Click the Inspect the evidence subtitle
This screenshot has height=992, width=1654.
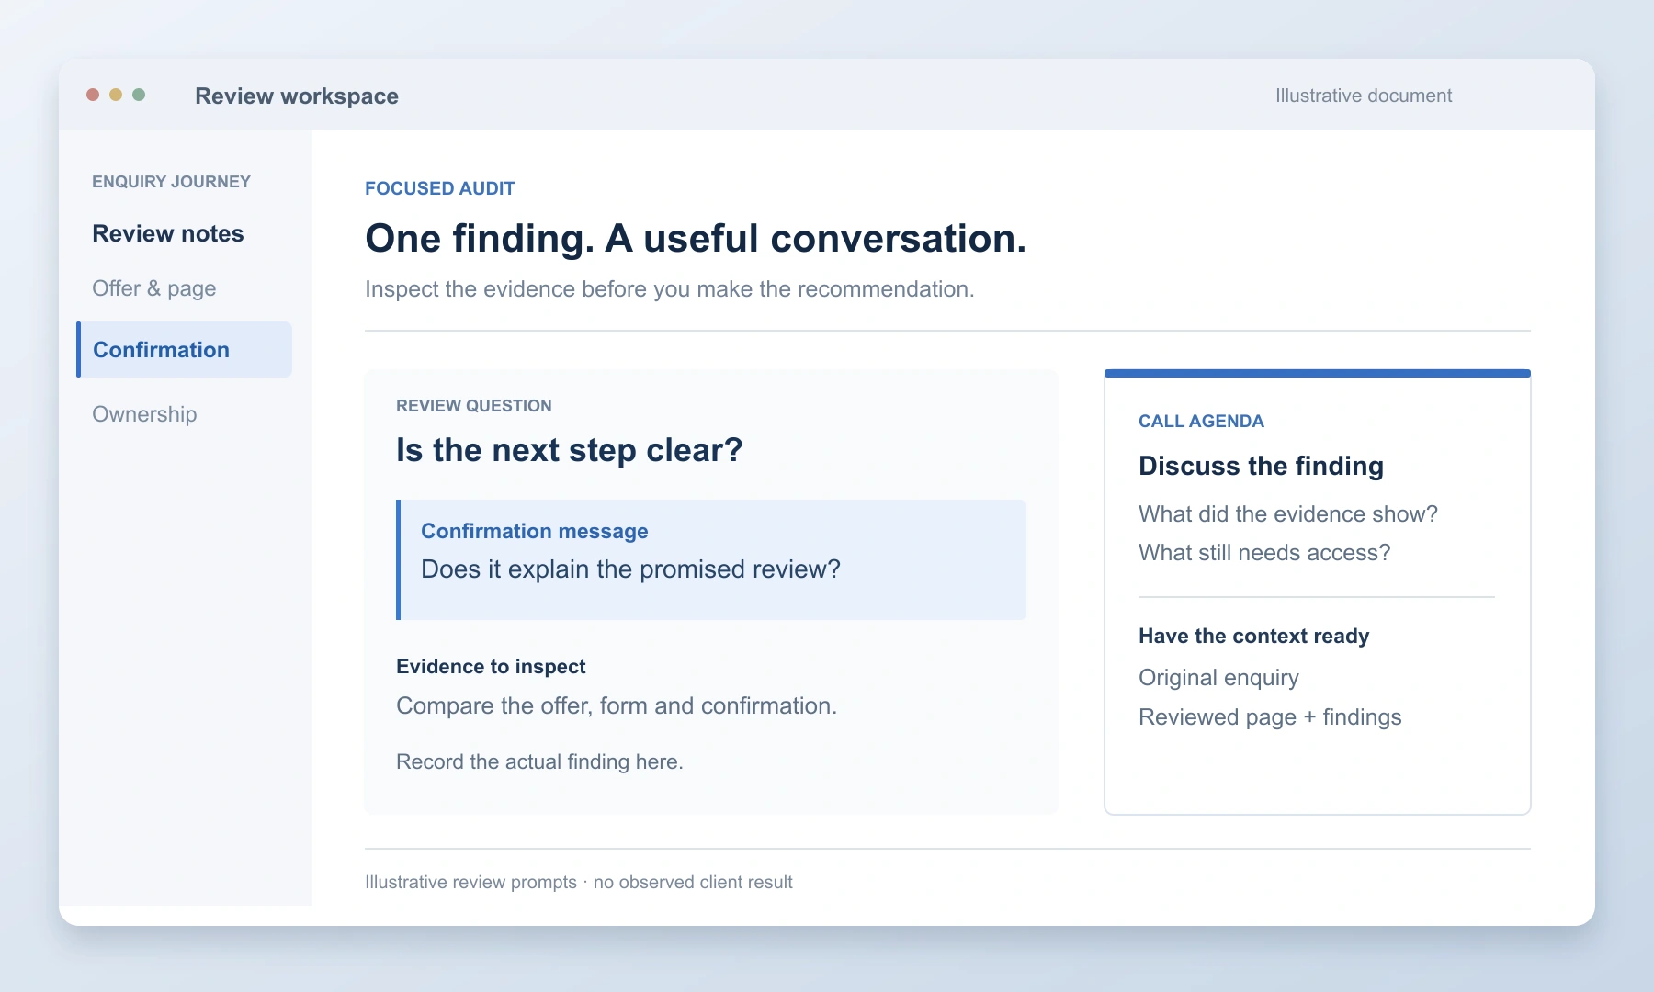click(x=670, y=289)
